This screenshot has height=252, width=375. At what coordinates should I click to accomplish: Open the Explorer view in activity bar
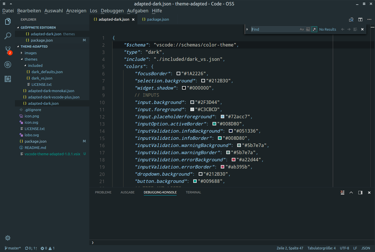[8, 22]
